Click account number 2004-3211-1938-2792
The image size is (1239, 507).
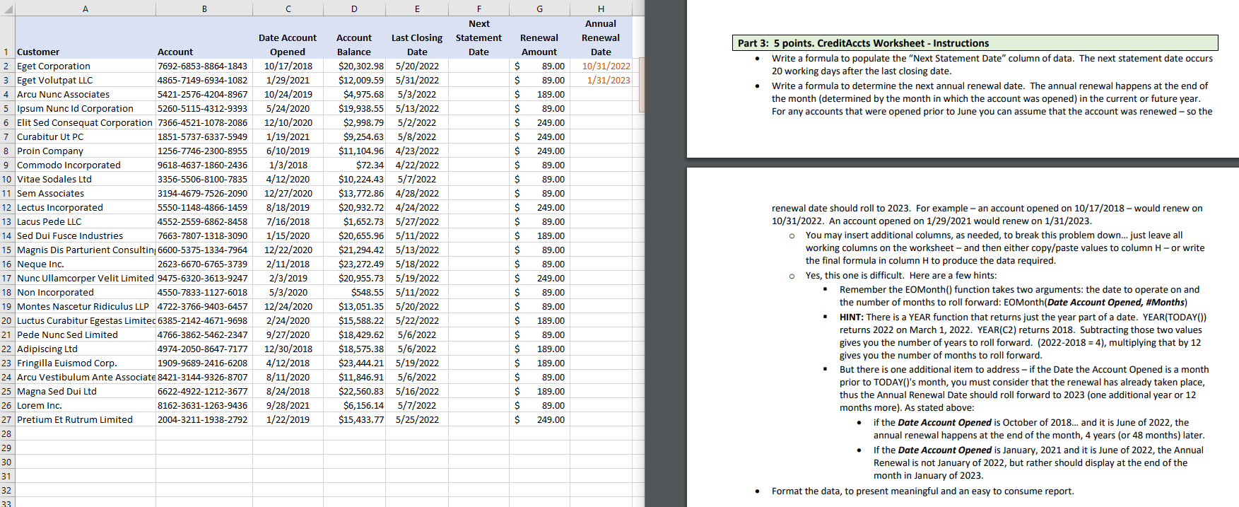pyautogui.click(x=204, y=419)
